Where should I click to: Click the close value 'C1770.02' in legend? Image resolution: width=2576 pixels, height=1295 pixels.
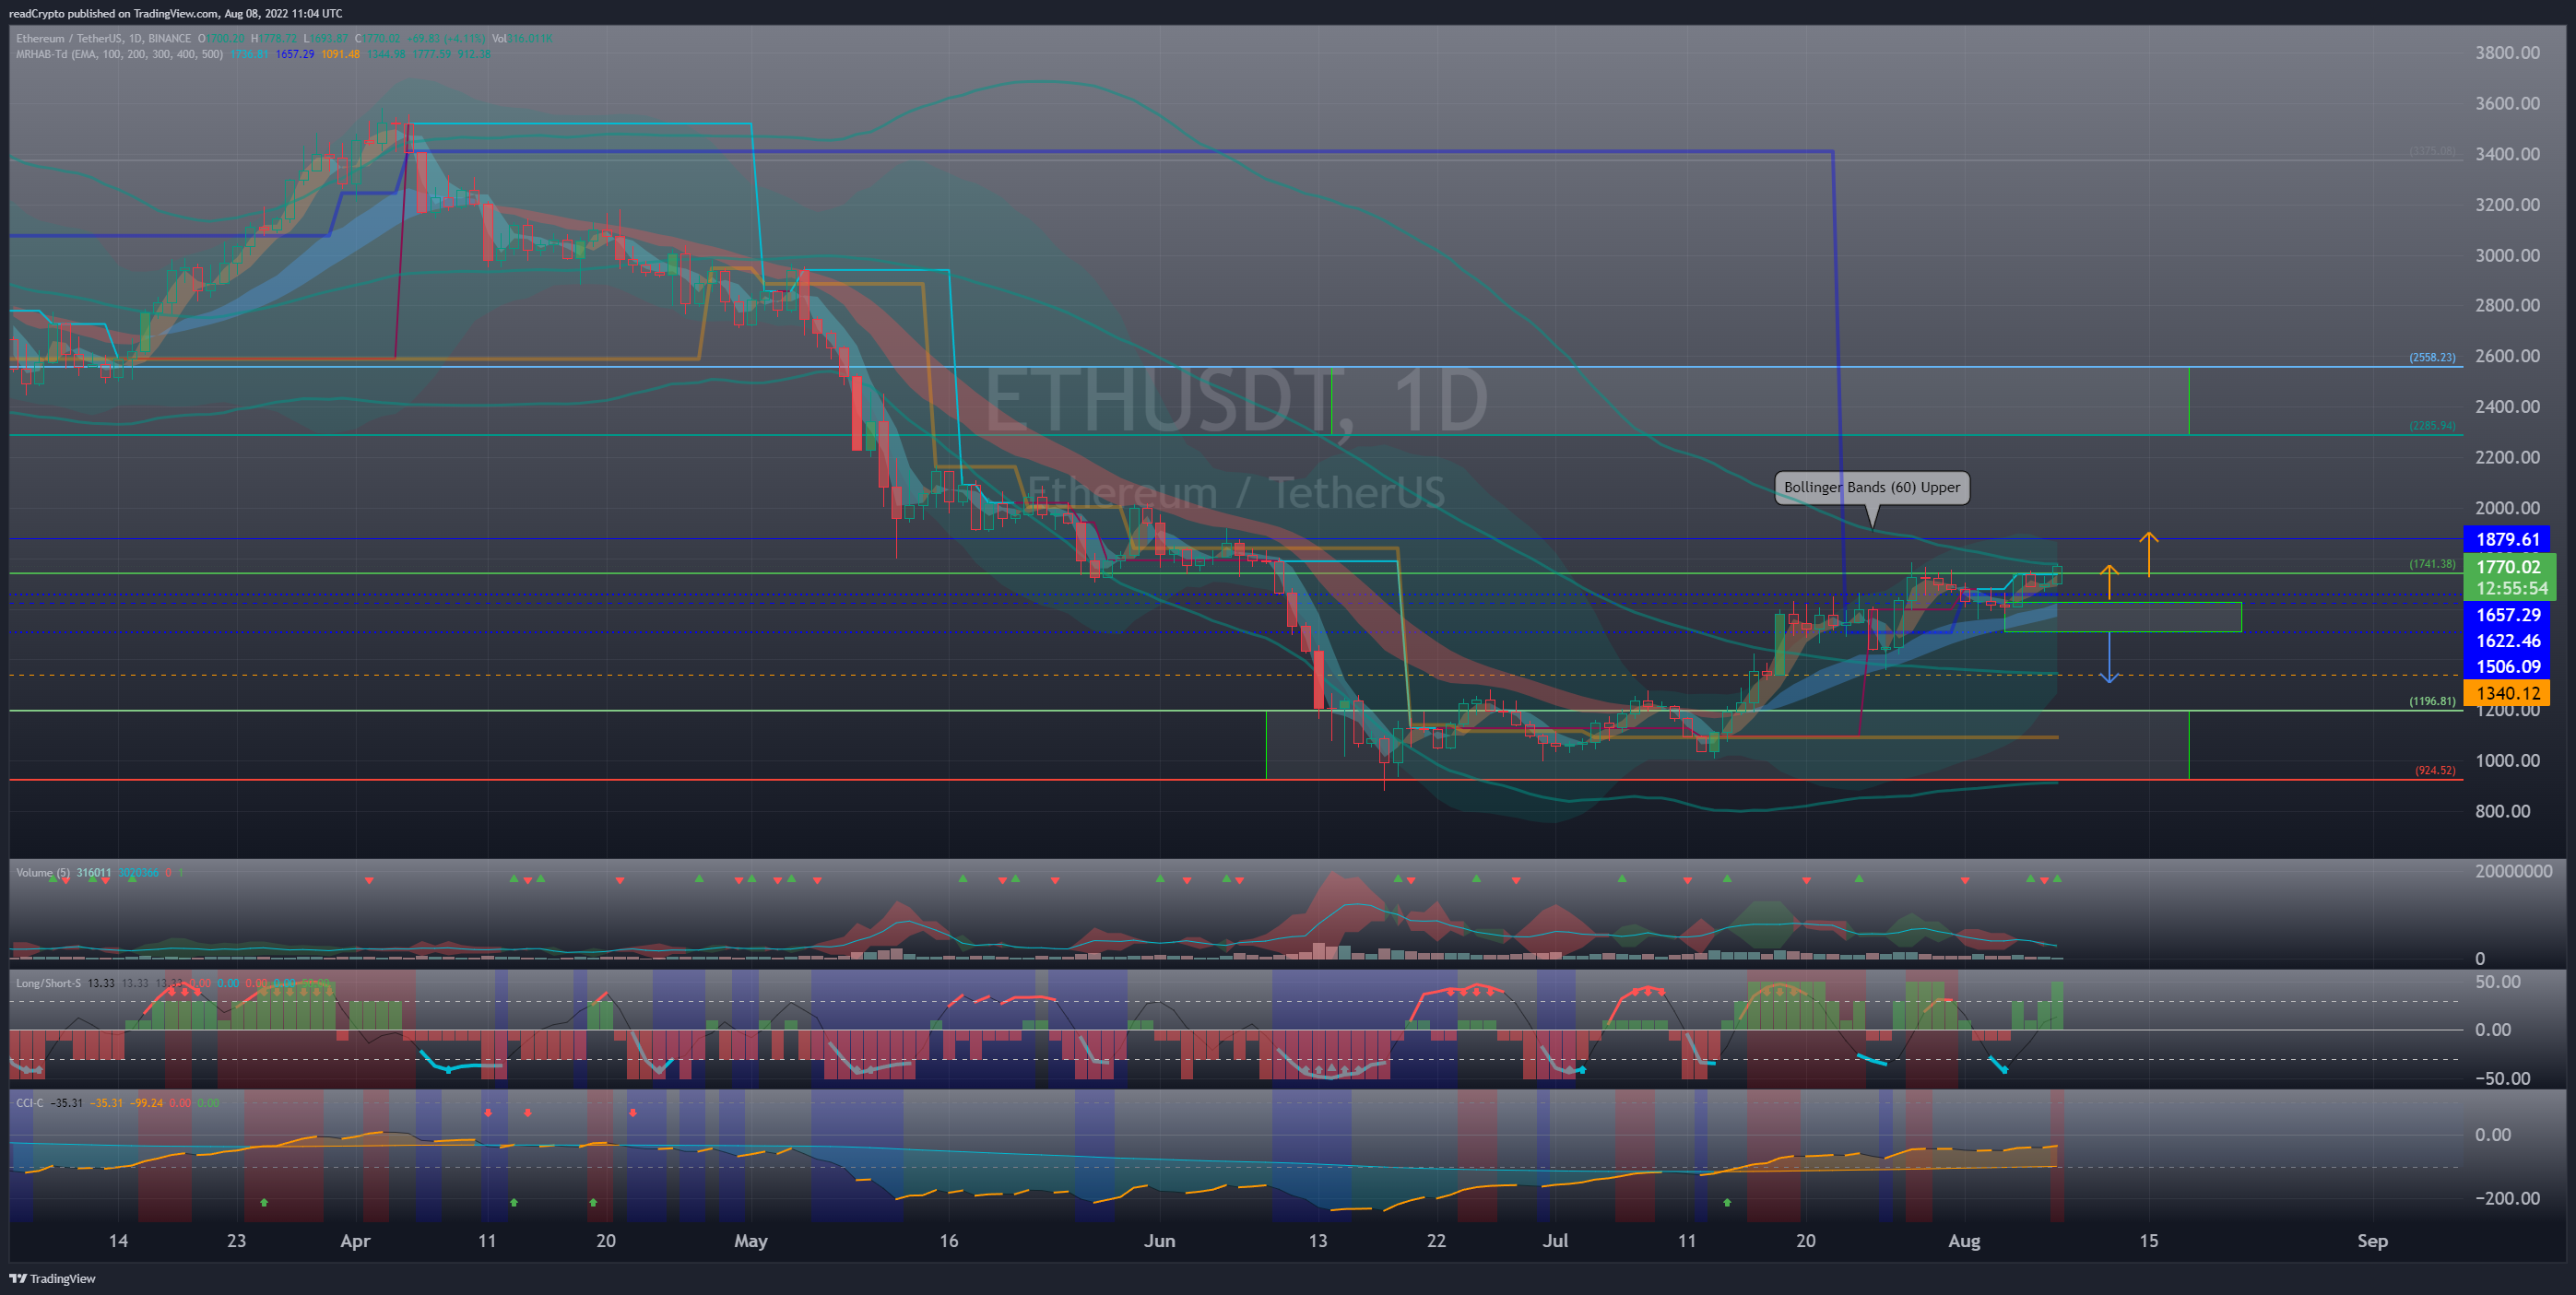coord(378,38)
